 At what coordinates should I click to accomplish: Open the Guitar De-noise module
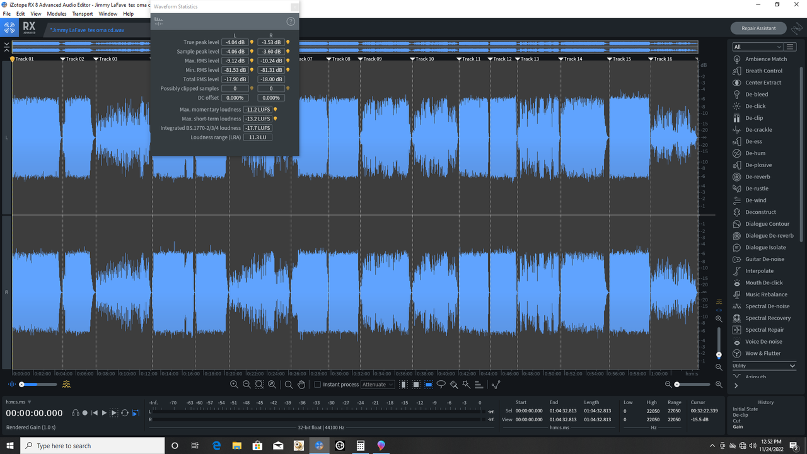[758, 259]
